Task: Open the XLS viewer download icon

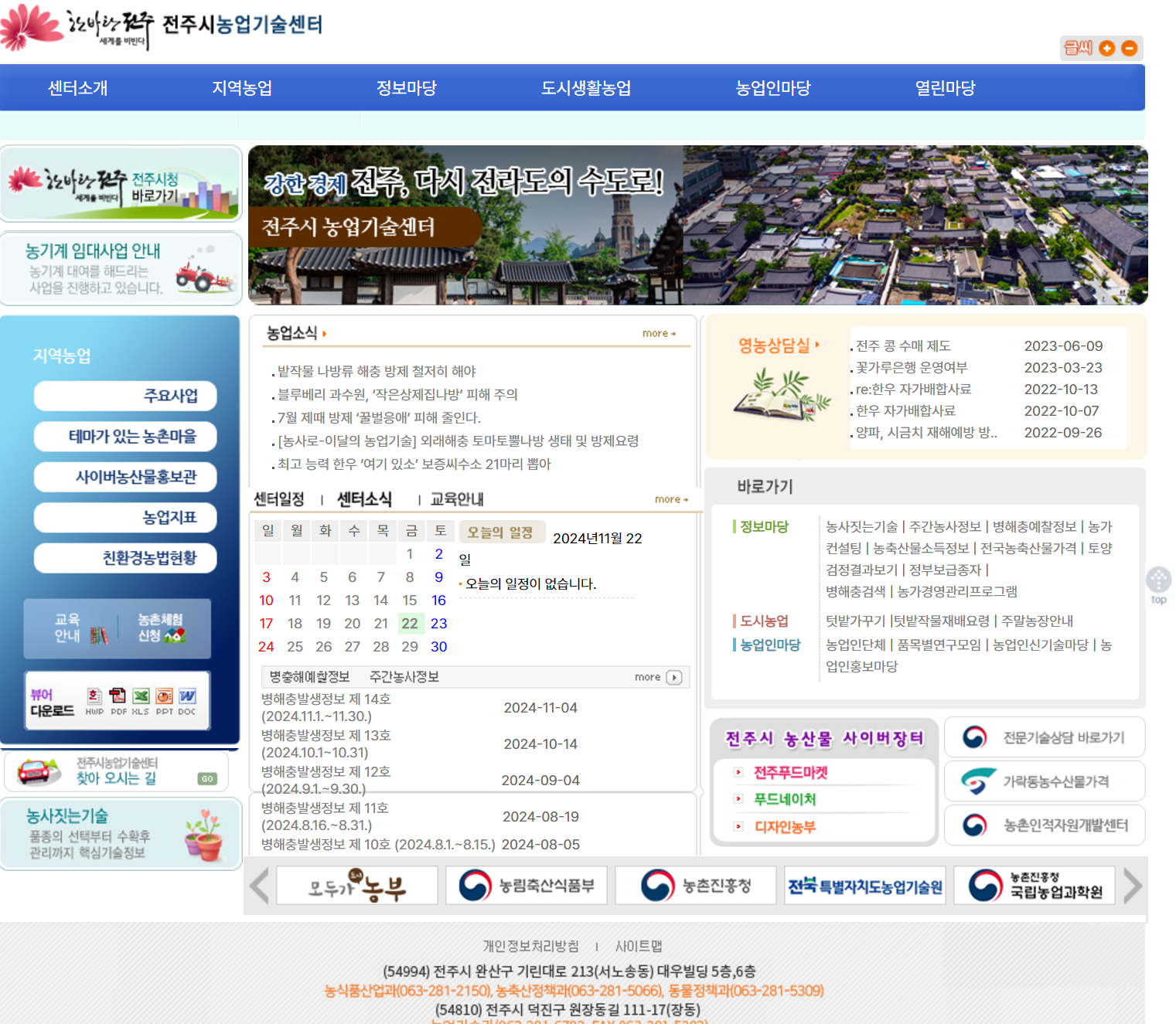Action: click(141, 701)
